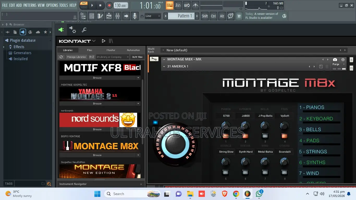Open the PATTERNS menu
The height and width of the screenshot is (200, 356).
30,5
